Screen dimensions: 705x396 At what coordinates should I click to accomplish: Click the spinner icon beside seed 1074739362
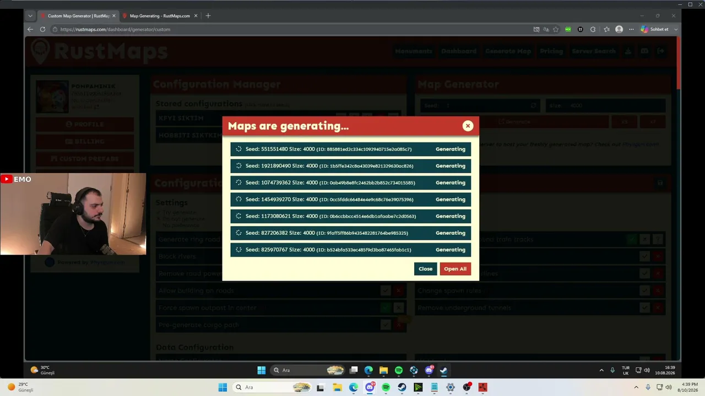click(x=238, y=183)
